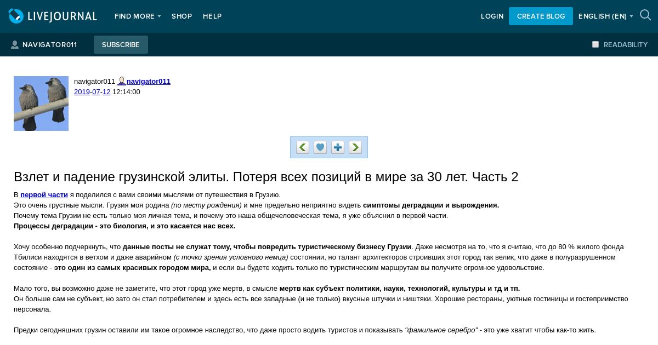
Task: Click the birds userpic thumbnail
Action: (41, 104)
